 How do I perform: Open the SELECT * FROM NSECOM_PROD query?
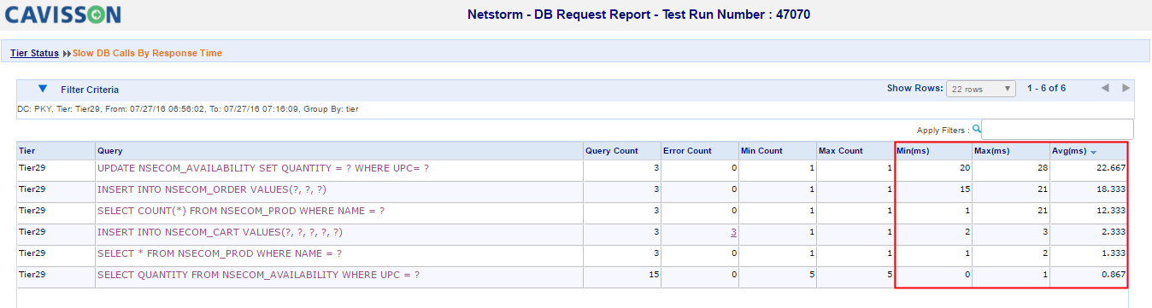pyautogui.click(x=220, y=253)
